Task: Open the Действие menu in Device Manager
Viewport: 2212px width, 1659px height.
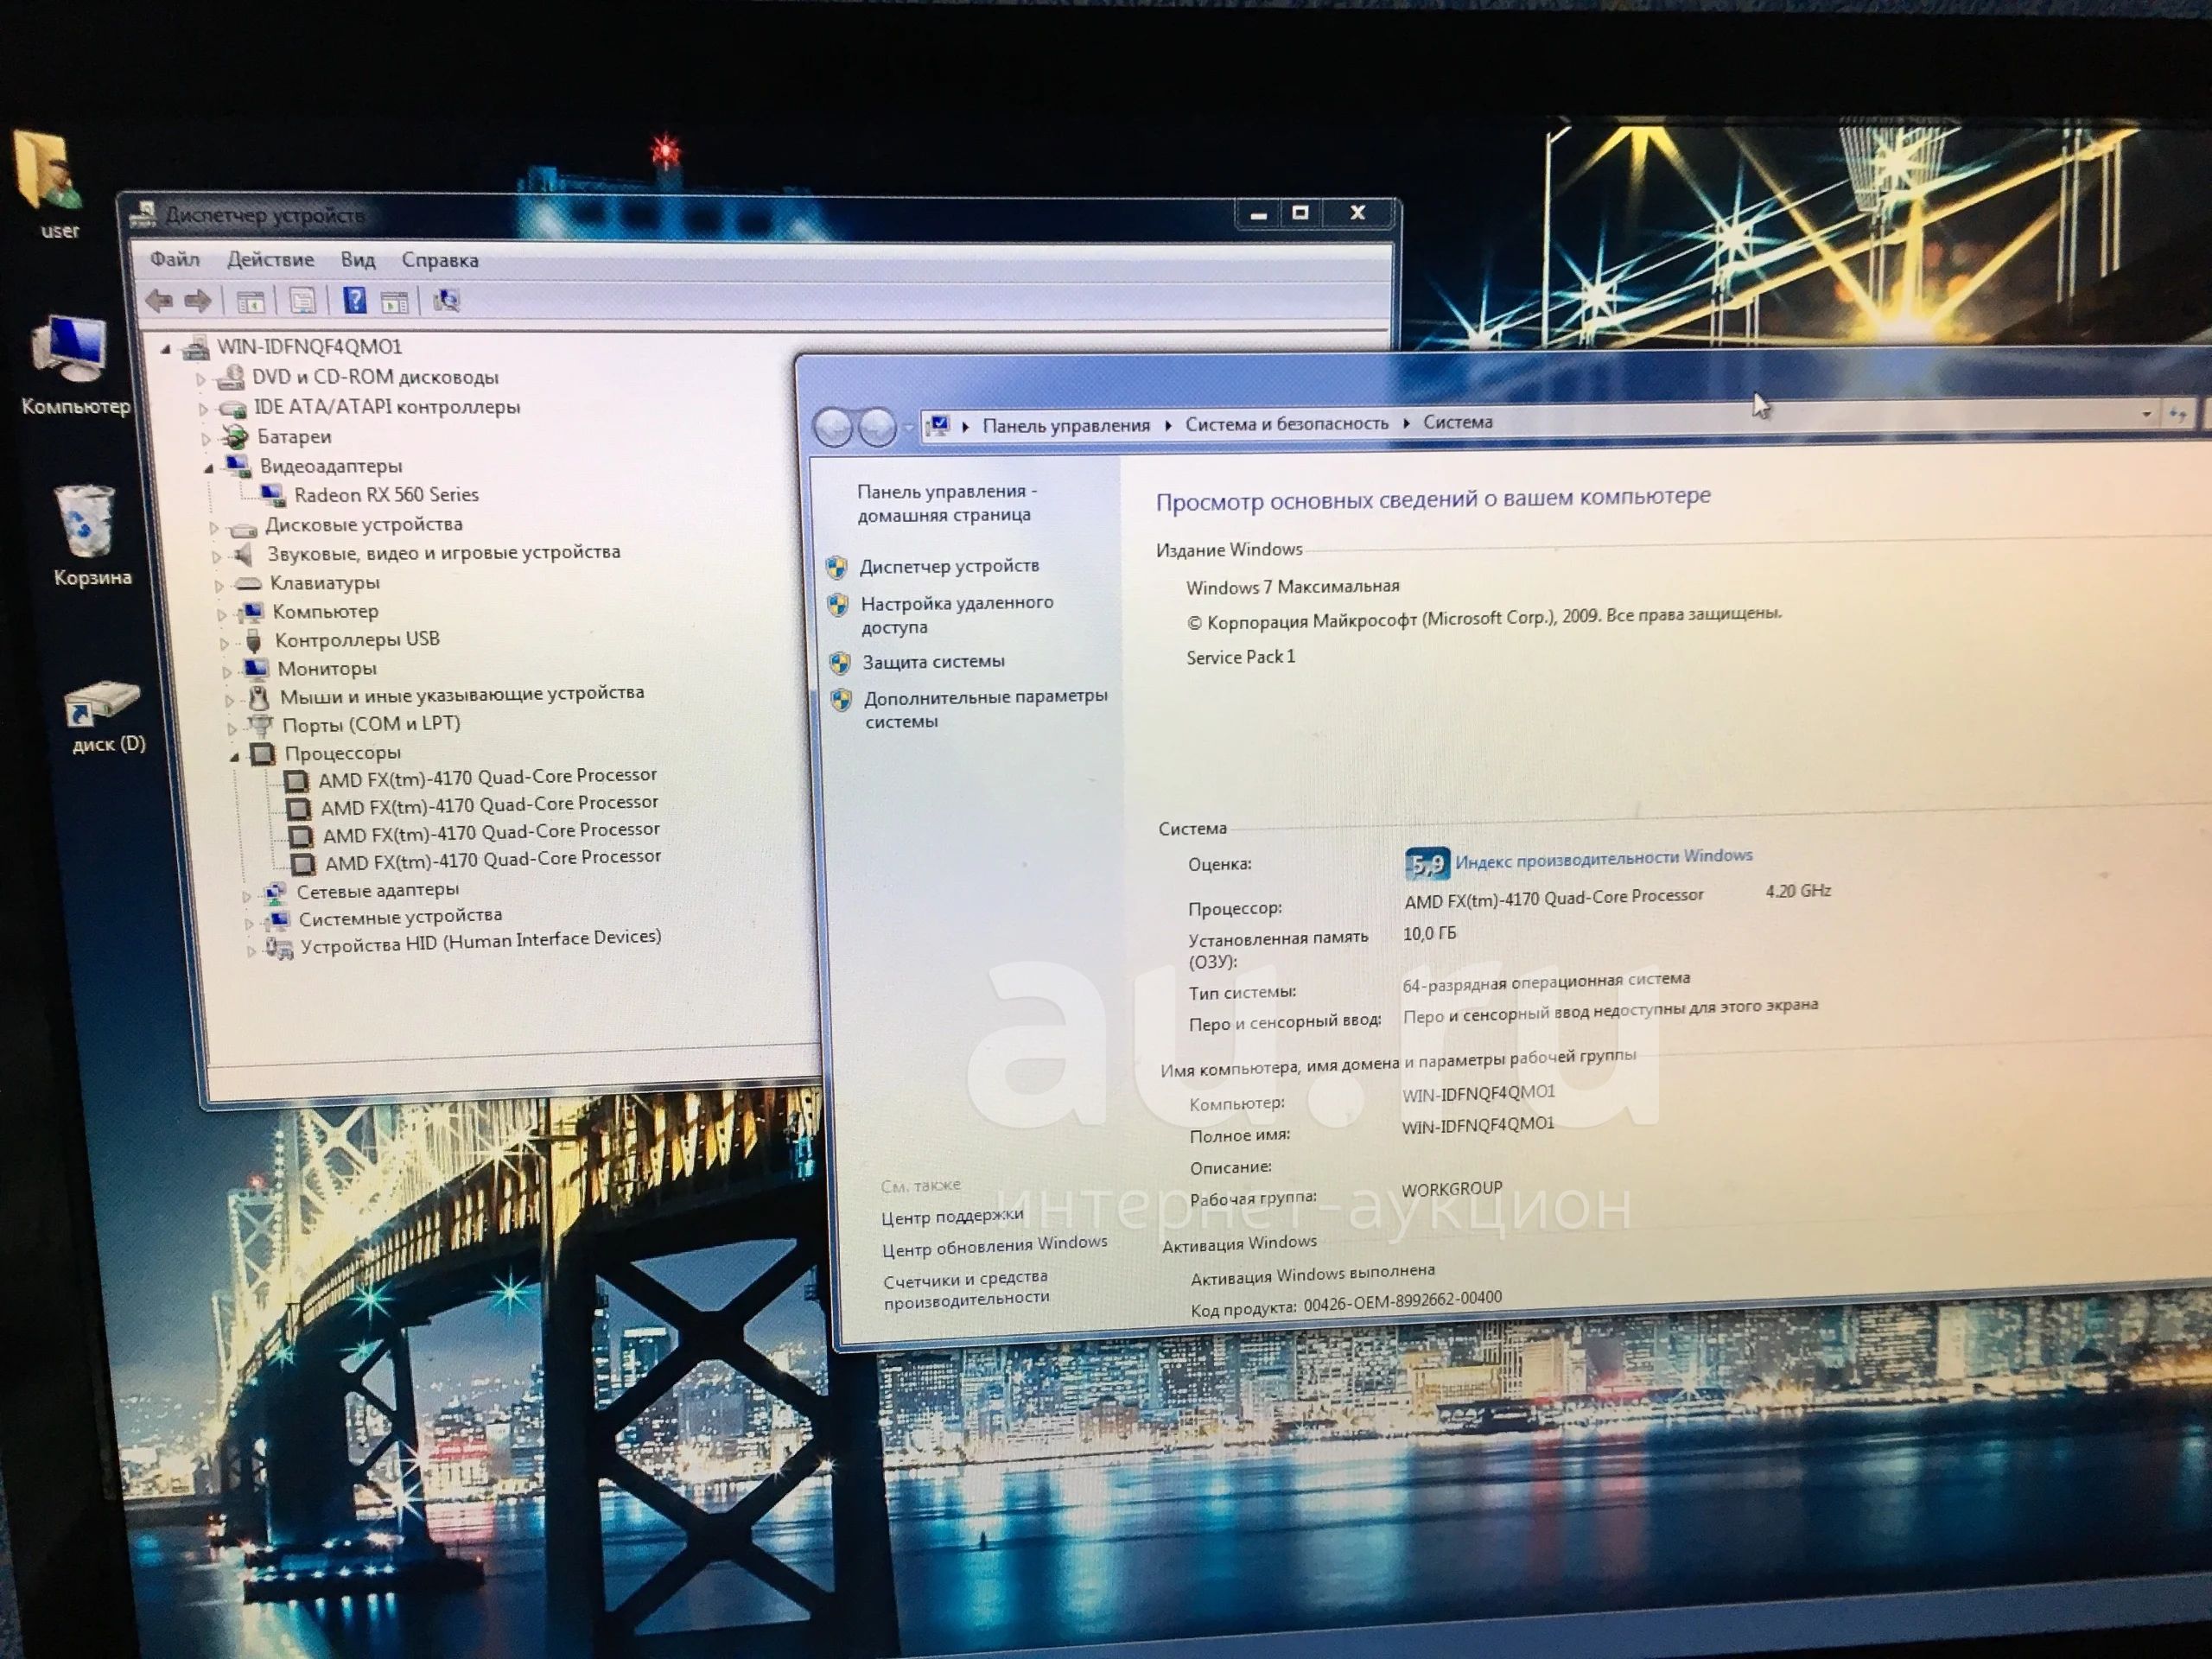Action: coord(270,260)
